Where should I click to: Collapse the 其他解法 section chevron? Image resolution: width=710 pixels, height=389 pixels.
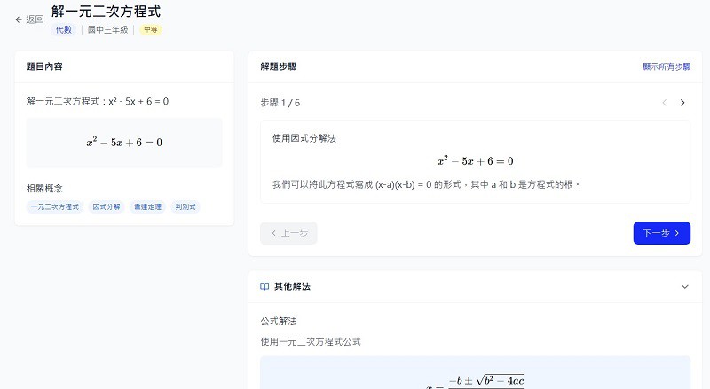tap(684, 287)
